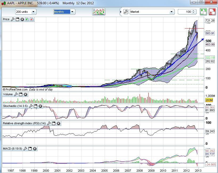Click the Relative strength index (RSI) (14) label
Screen dimensions: 218x173
(24, 123)
